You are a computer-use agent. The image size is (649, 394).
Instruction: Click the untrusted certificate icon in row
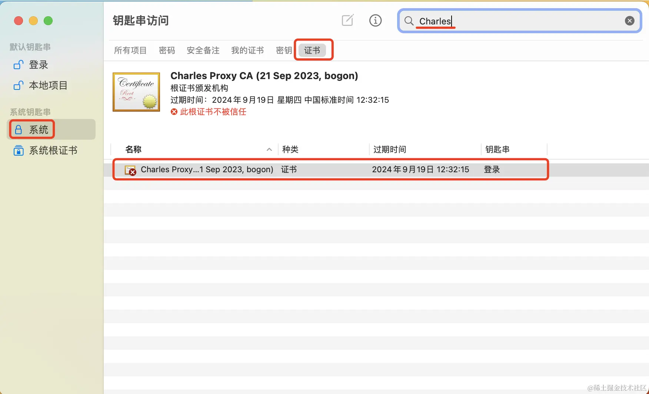tap(130, 170)
